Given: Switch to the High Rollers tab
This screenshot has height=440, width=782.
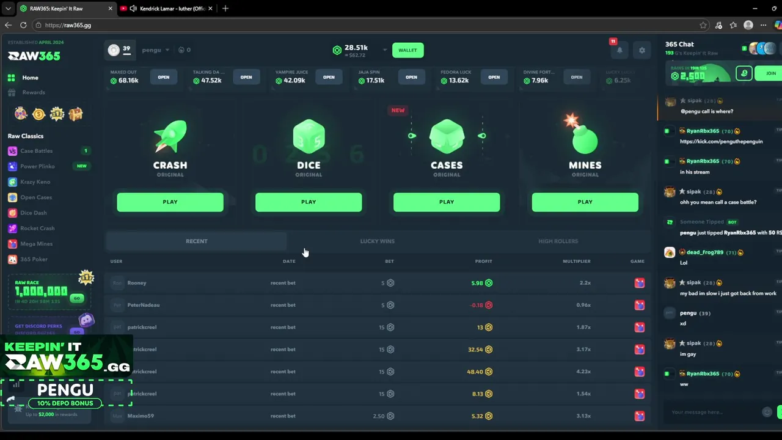Looking at the screenshot, I should [x=558, y=241].
